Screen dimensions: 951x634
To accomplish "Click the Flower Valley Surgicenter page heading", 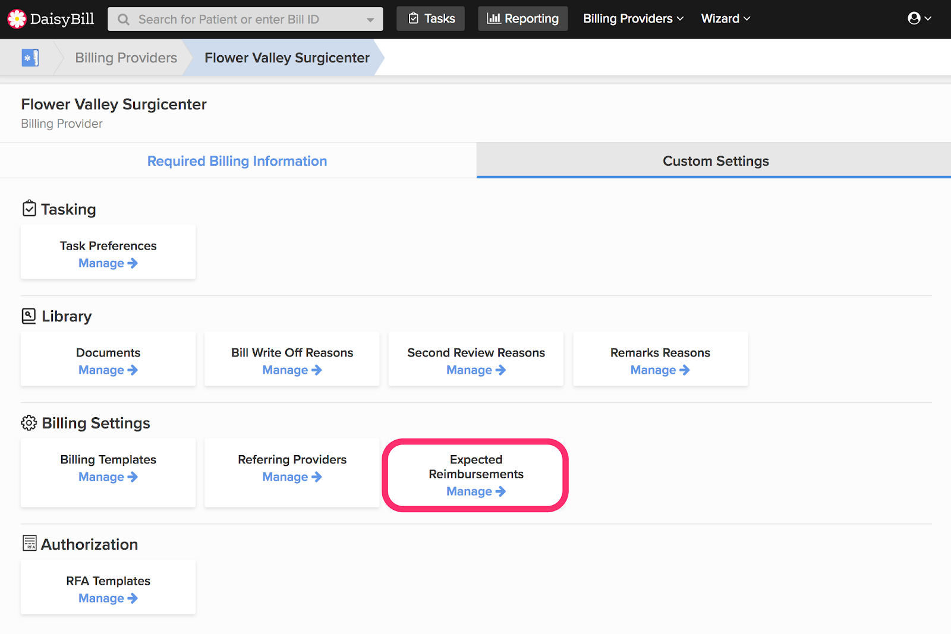I will tap(114, 105).
